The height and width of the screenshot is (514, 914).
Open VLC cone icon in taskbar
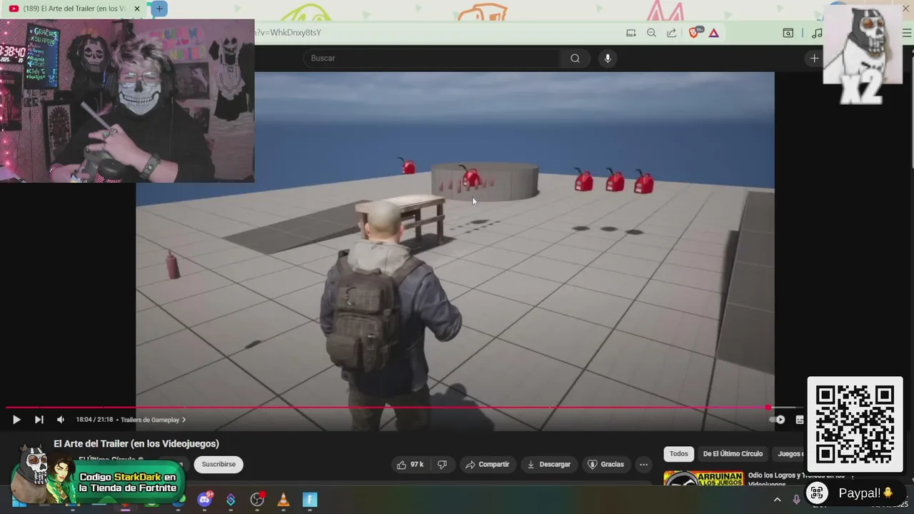pos(283,499)
